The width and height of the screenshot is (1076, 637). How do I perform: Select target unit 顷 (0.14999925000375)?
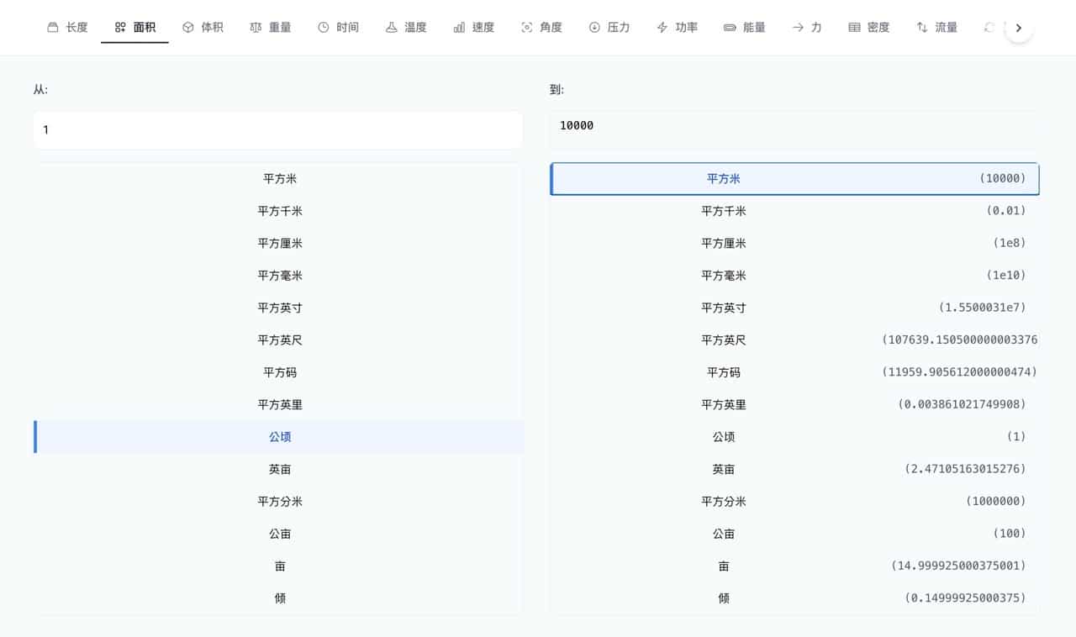(x=794, y=598)
